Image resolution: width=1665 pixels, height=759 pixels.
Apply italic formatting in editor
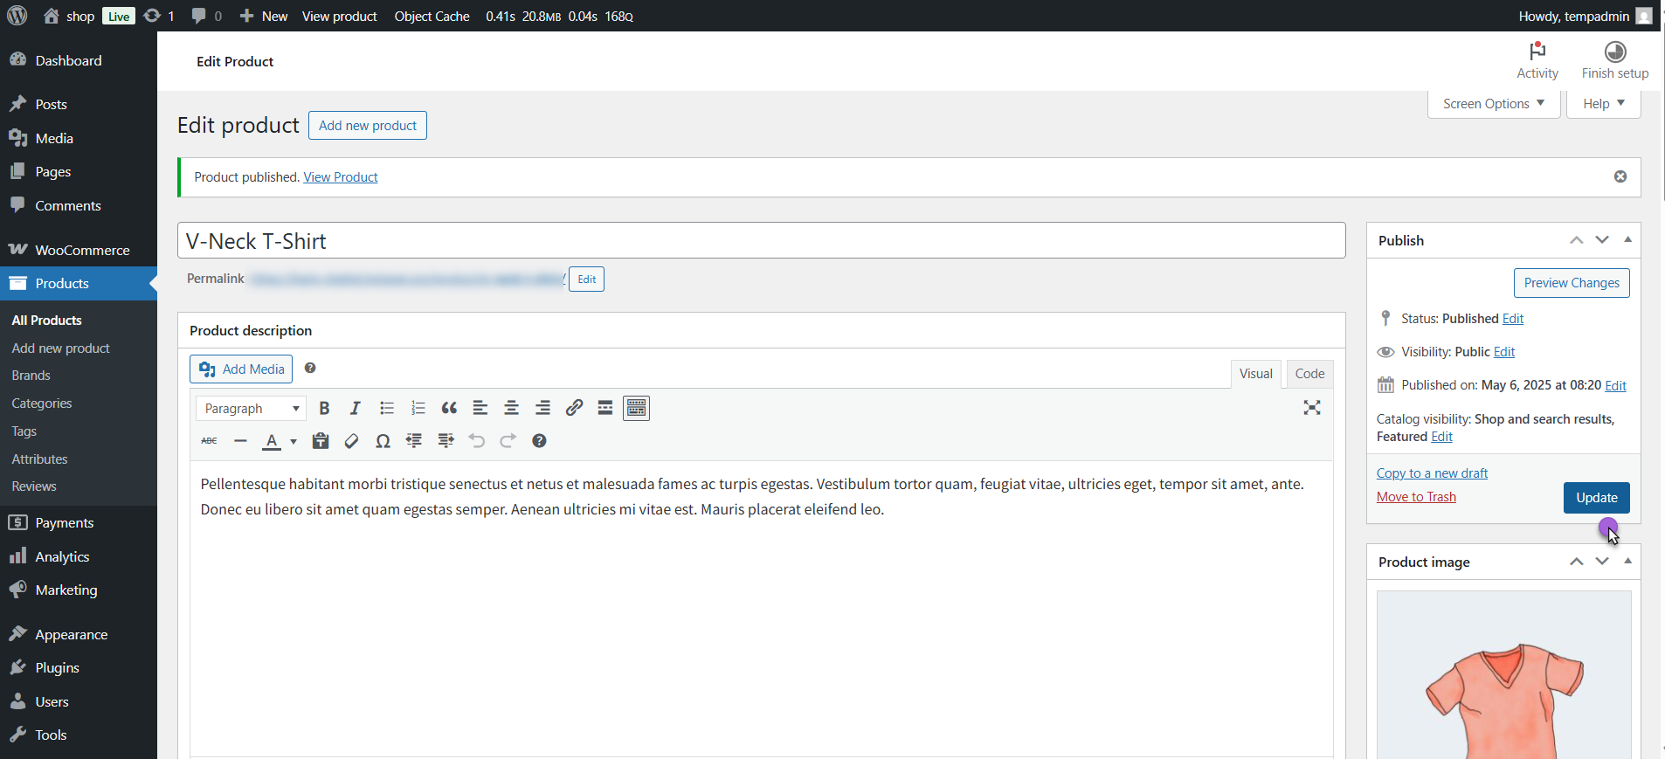tap(355, 408)
